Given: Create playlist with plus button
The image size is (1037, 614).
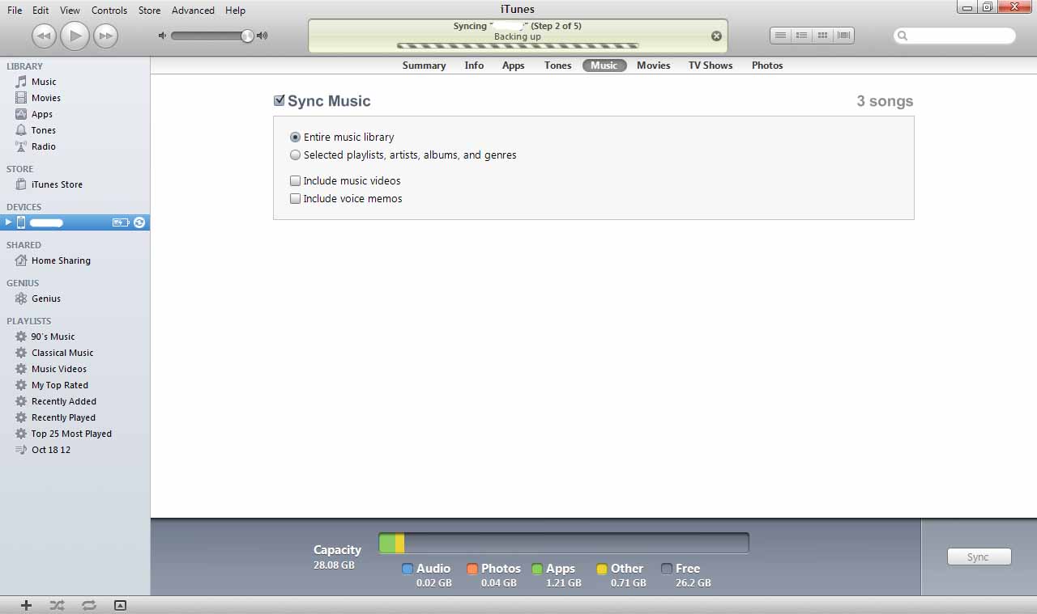Looking at the screenshot, I should 26,605.
